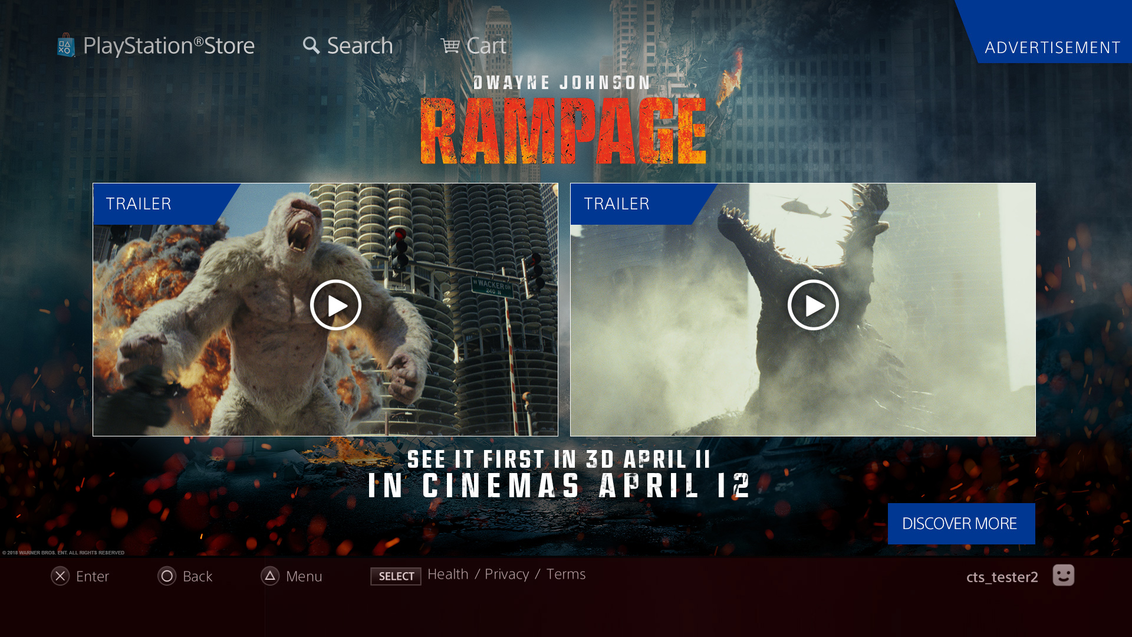Open the PlayStation®Store home label
1132x637 pixels.
(x=169, y=45)
